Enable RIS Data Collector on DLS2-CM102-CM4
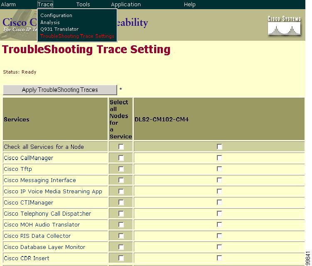Screen dimensions: 312x266 pyautogui.click(x=219, y=236)
